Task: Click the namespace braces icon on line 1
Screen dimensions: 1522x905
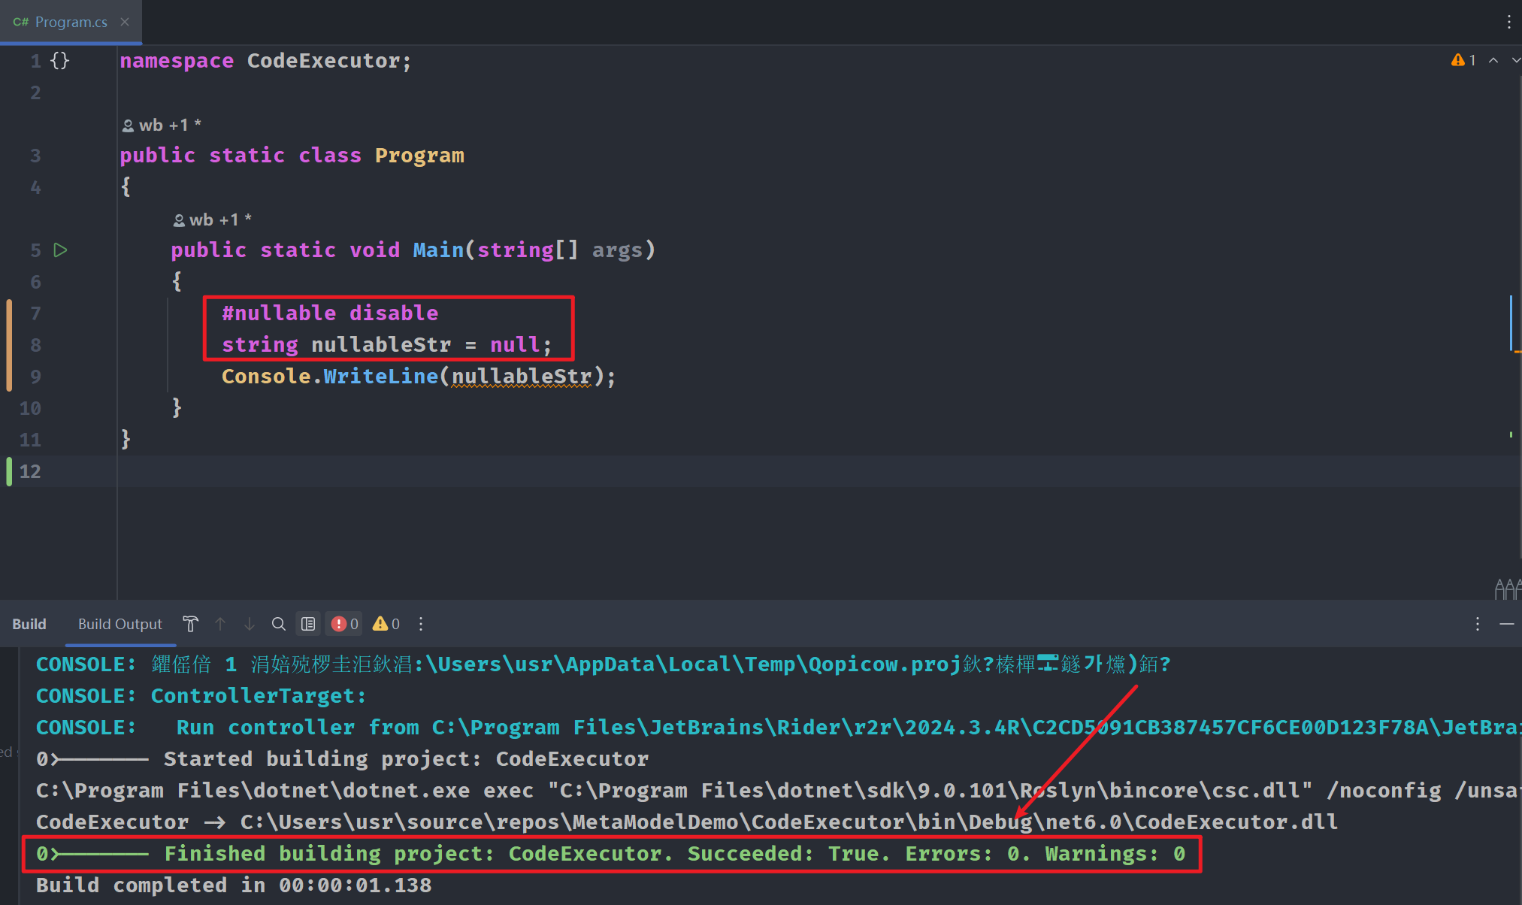Action: [x=59, y=60]
